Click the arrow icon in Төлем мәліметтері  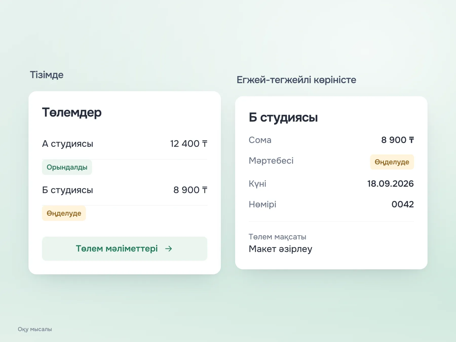point(168,249)
